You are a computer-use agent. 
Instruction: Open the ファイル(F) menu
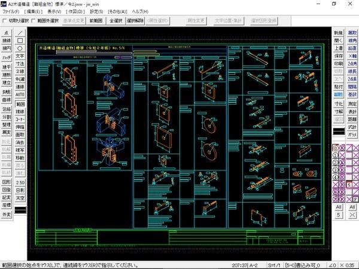[11, 11]
